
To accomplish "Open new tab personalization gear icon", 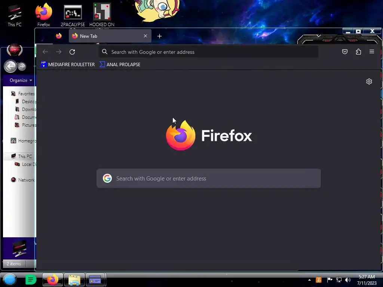I will (x=369, y=81).
